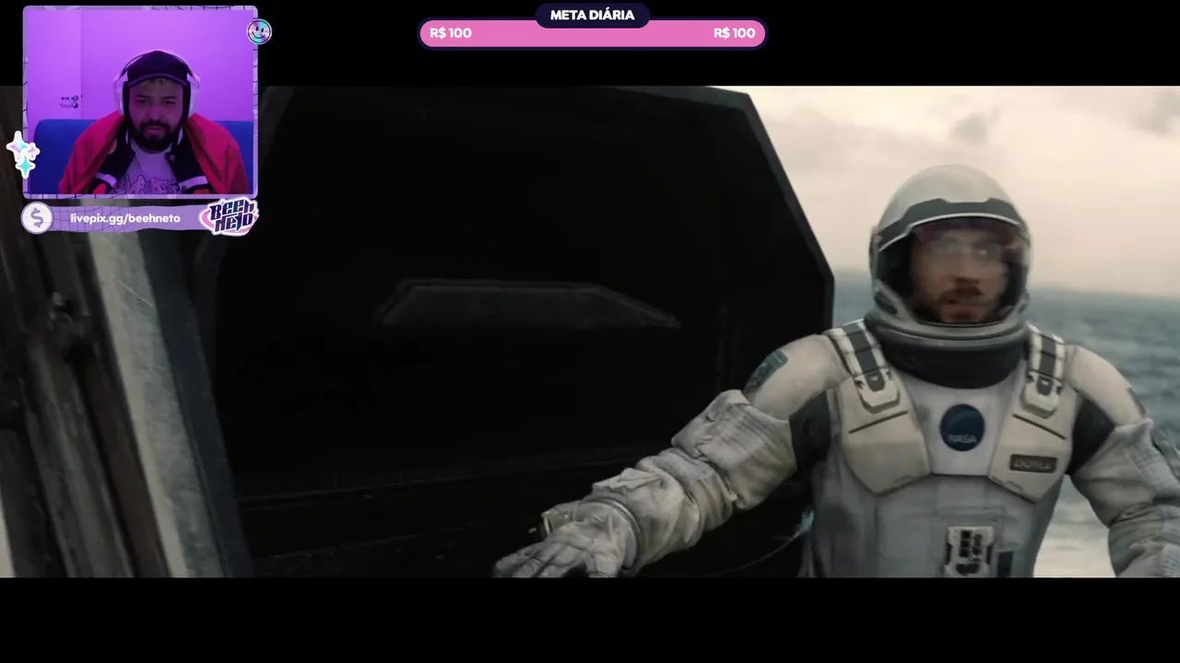Click the right R$ 100 goal amount
This screenshot has width=1180, height=663.
point(734,33)
